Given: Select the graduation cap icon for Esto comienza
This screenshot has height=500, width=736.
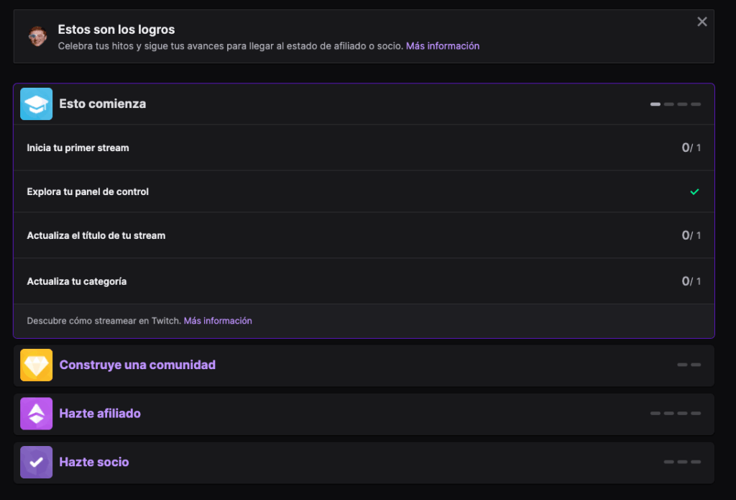Looking at the screenshot, I should (36, 104).
